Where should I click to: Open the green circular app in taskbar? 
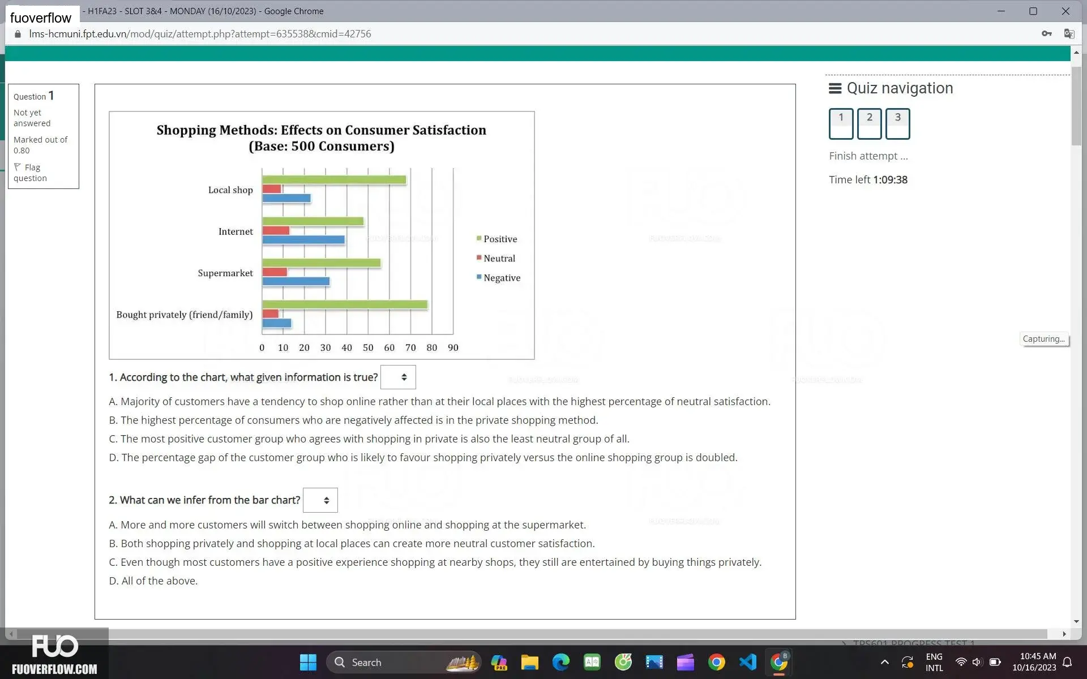(x=623, y=662)
